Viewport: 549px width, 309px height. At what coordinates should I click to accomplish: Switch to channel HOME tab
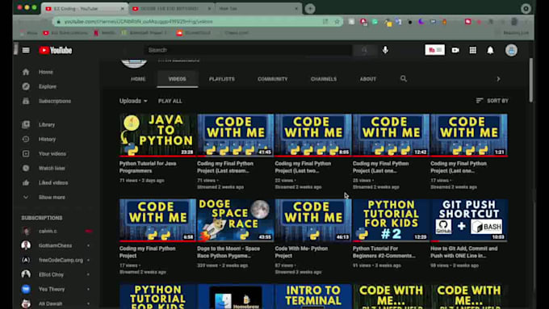pos(138,79)
